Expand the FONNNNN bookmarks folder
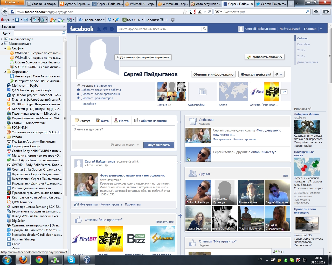332x265 pixels. tap(5, 128)
